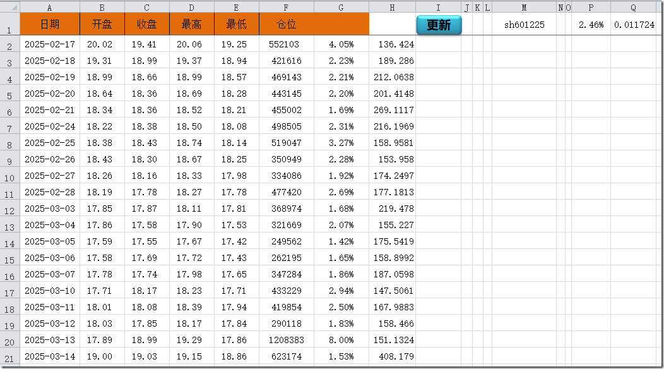Select date cell 2025-02-28
Image resolution: width=664 pixels, height=369 pixels.
point(50,191)
